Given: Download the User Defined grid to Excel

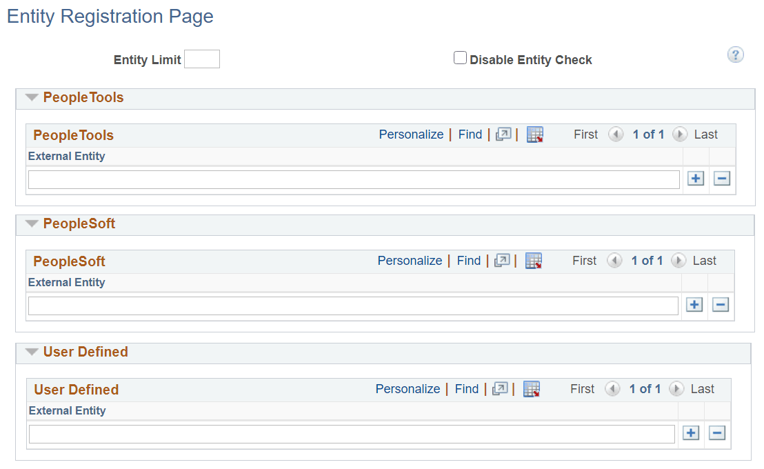Looking at the screenshot, I should pyautogui.click(x=531, y=389).
